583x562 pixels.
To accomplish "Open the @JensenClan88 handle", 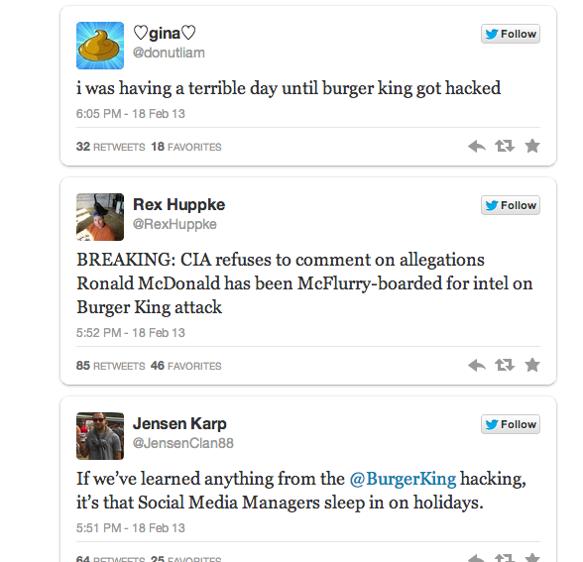I will pos(183,443).
